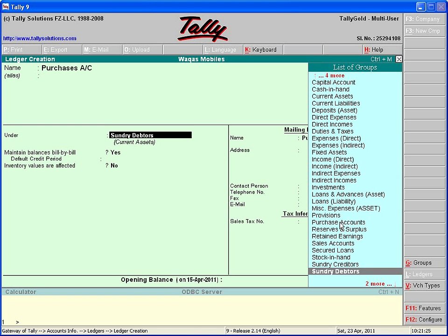The width and height of the screenshot is (448, 336).
Task: Select highlighted Sundry Debtors group
Action: 355,272
